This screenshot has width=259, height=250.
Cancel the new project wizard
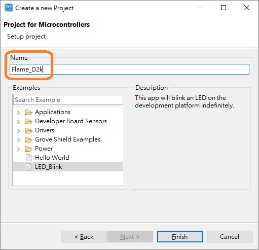click(230, 236)
